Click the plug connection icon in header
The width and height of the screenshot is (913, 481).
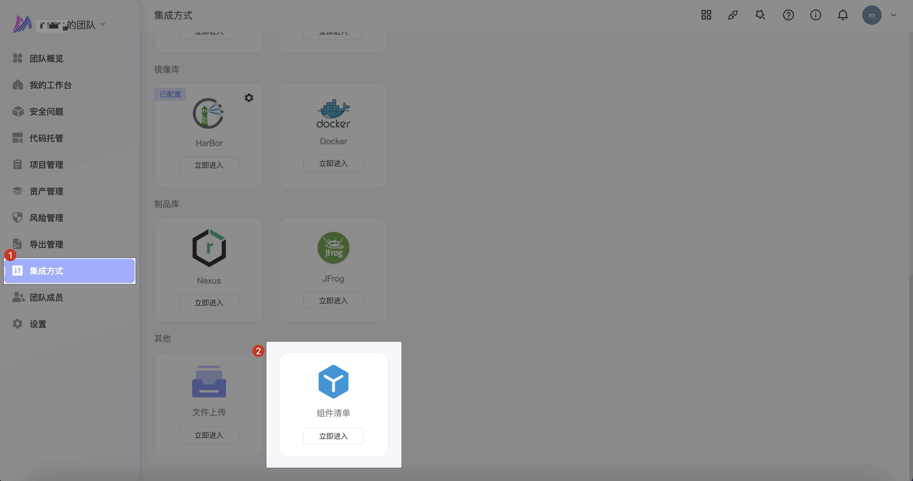coord(733,15)
